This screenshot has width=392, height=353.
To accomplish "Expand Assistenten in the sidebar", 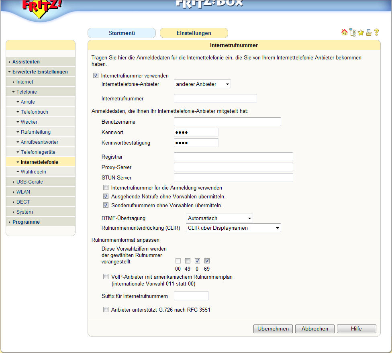I will pyautogui.click(x=41, y=62).
